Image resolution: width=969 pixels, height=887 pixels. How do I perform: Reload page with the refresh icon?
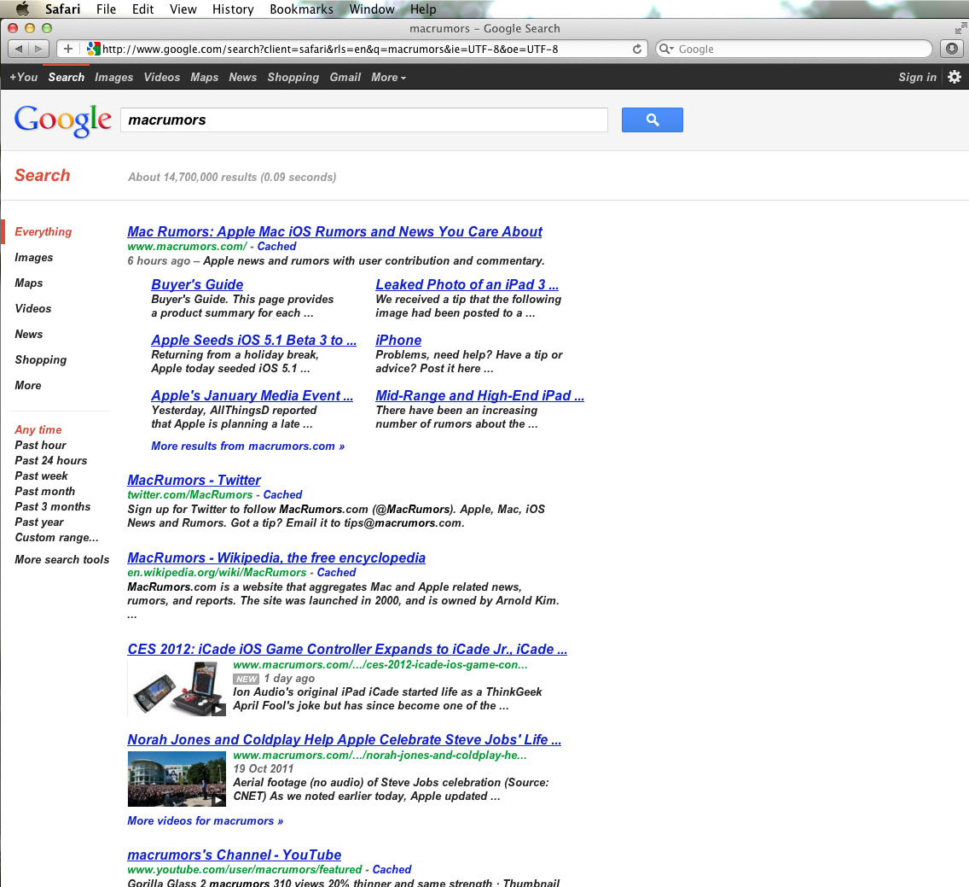[x=636, y=49]
